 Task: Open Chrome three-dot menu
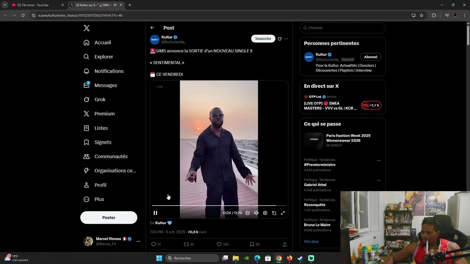click(x=464, y=15)
